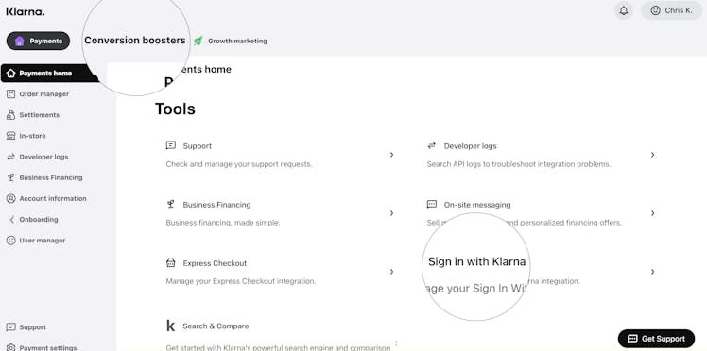
Task: Click the Growth marketing rocket icon
Action: click(x=198, y=41)
